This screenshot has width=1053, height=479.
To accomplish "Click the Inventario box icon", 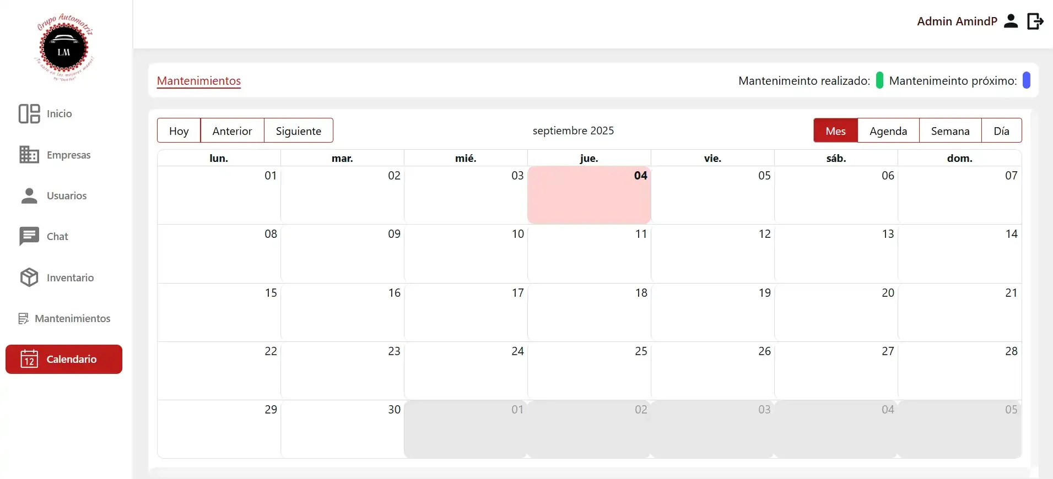I will point(29,277).
